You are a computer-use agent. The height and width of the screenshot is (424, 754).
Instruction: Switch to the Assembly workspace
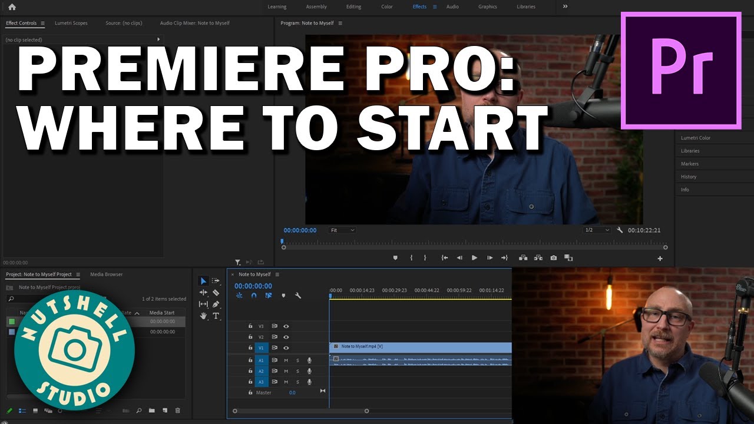(316, 7)
